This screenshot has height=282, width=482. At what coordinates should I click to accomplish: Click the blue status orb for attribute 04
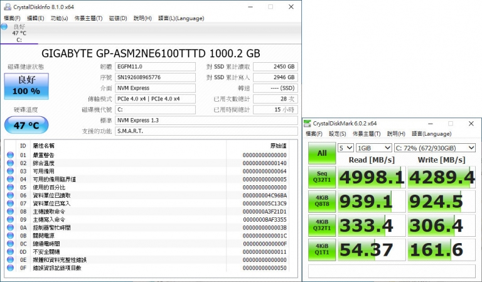11,179
